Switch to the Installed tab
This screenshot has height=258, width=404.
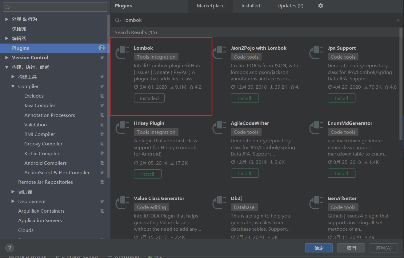pyautogui.click(x=251, y=6)
